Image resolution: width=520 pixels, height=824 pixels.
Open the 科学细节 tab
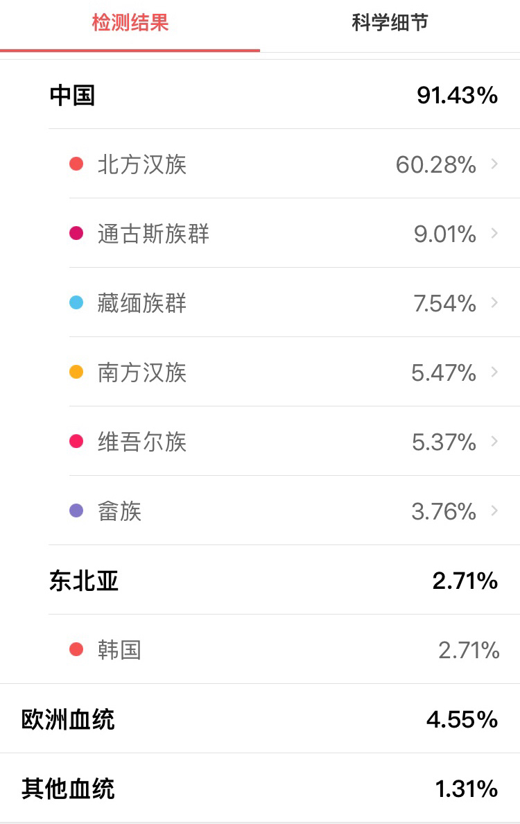tap(390, 23)
